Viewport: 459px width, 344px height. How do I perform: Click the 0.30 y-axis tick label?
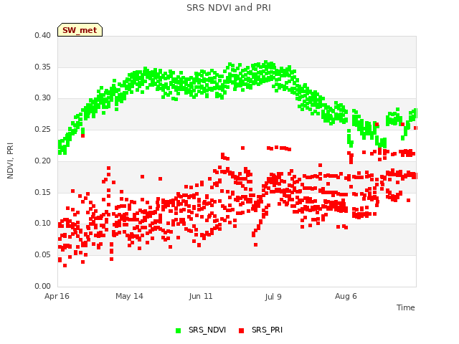43,97
